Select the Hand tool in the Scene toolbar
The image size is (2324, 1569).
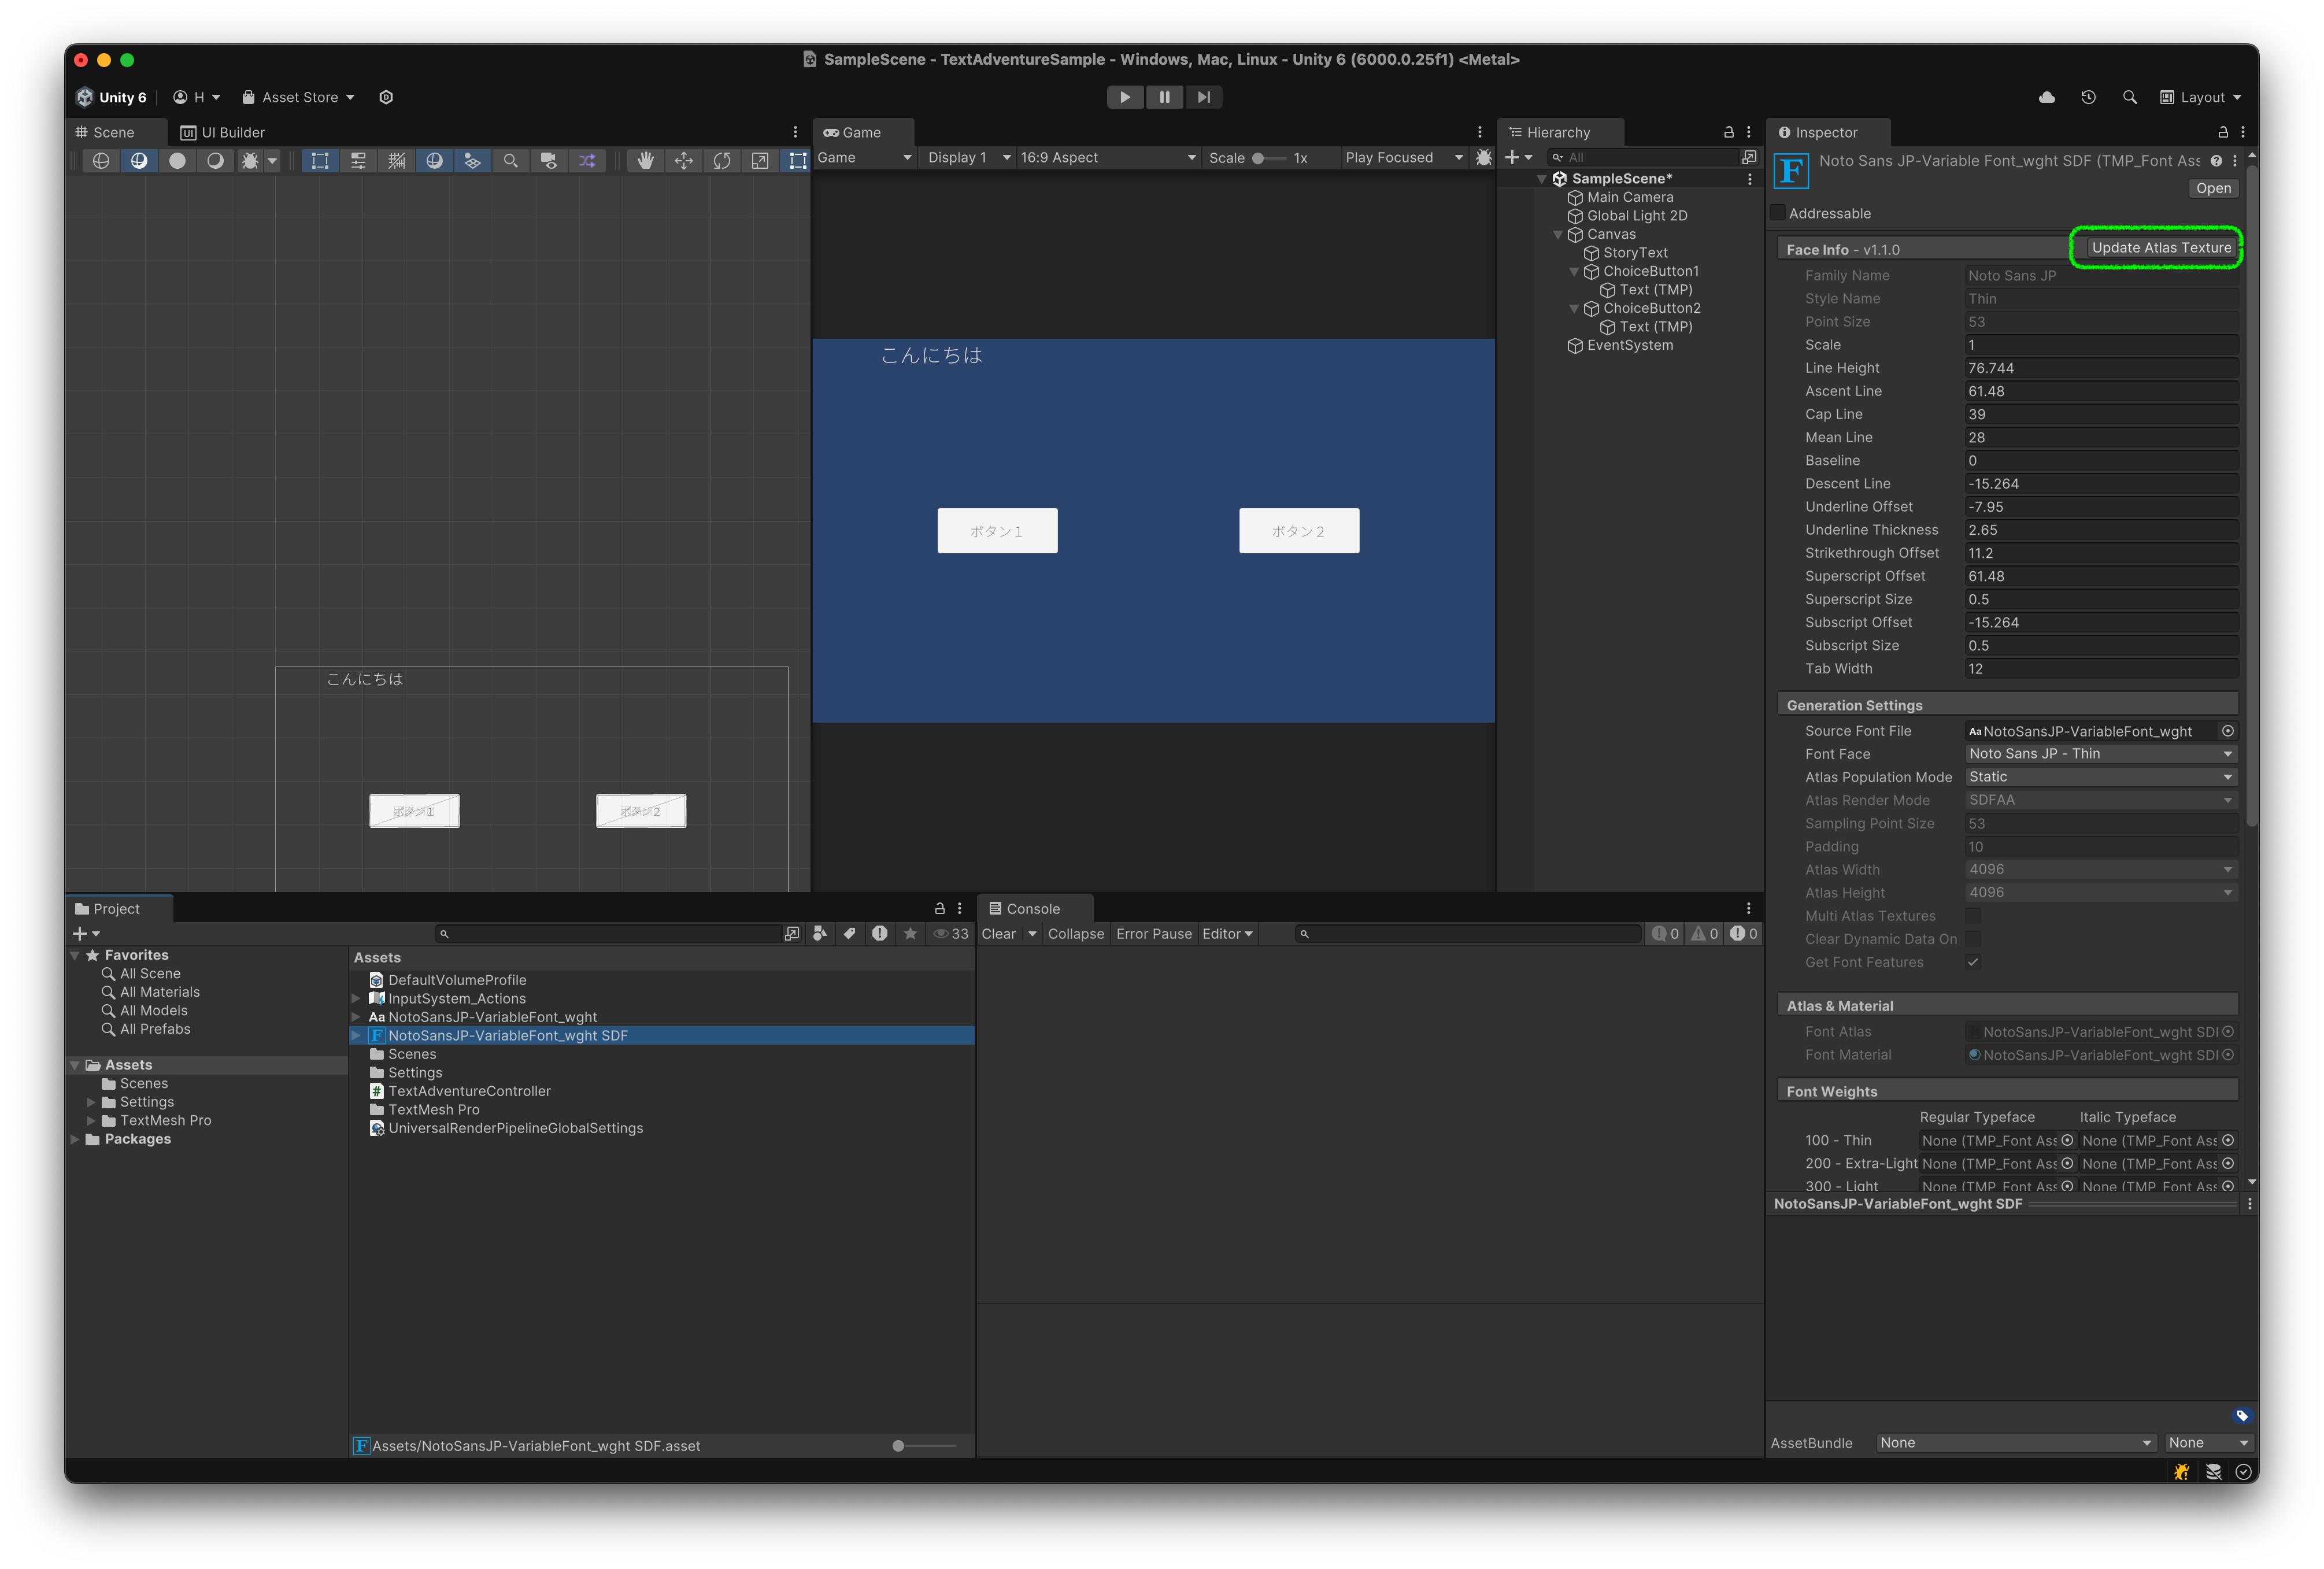click(646, 160)
